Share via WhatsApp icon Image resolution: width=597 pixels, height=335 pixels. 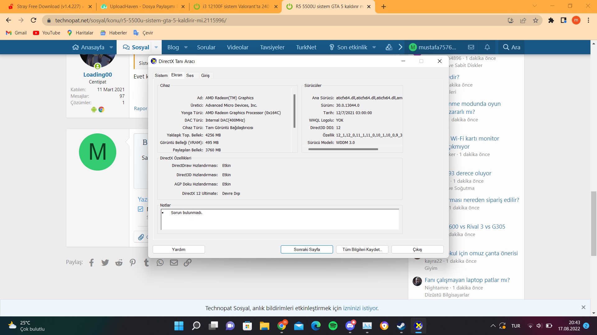coord(160,263)
